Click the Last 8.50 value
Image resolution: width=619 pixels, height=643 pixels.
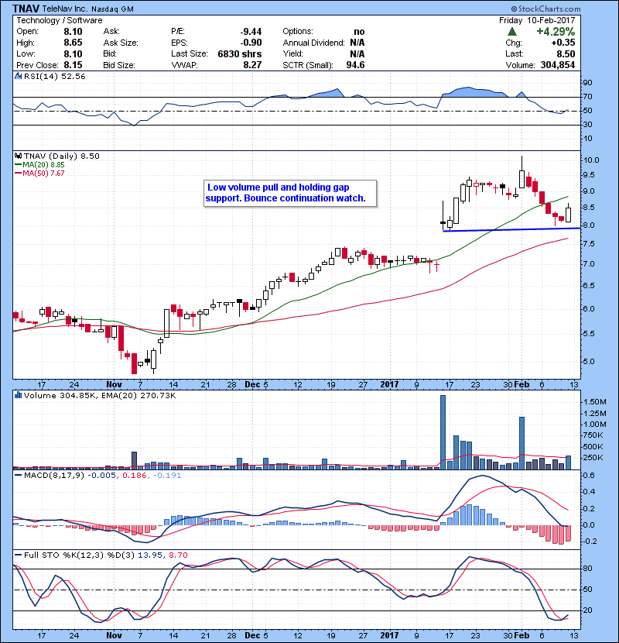pyautogui.click(x=566, y=53)
